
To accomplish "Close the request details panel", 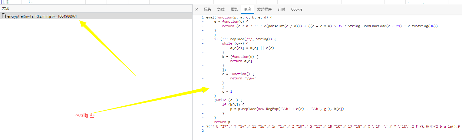I will pyautogui.click(x=197, y=9).
